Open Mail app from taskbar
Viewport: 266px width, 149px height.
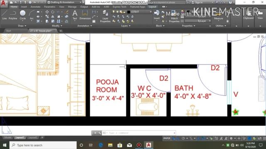129,145
